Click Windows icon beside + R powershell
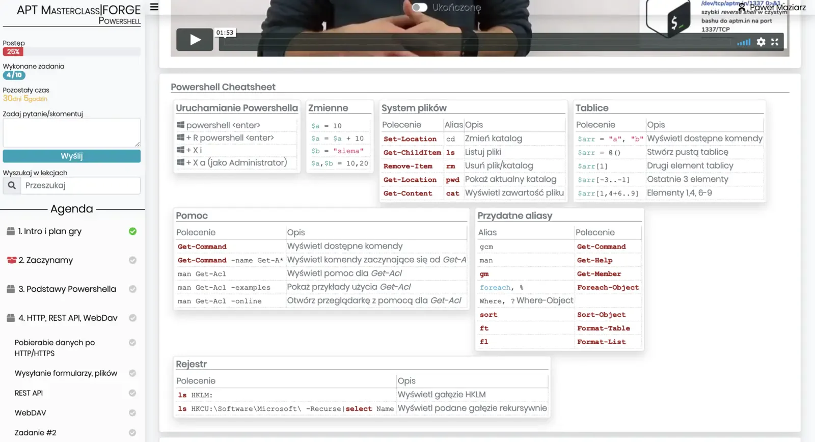This screenshot has height=442, width=815. 180,137
